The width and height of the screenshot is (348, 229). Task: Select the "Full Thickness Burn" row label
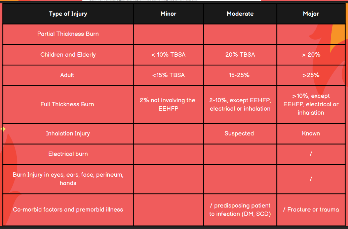(67, 104)
